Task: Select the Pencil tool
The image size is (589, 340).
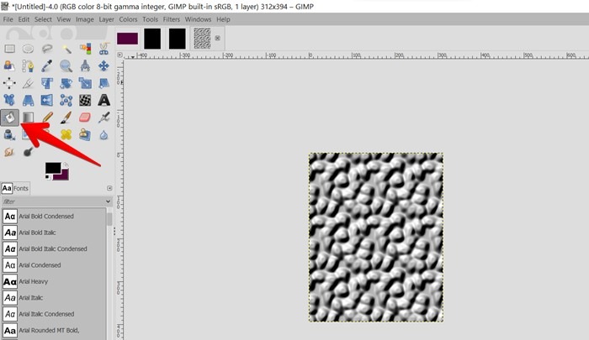Action: tap(47, 118)
